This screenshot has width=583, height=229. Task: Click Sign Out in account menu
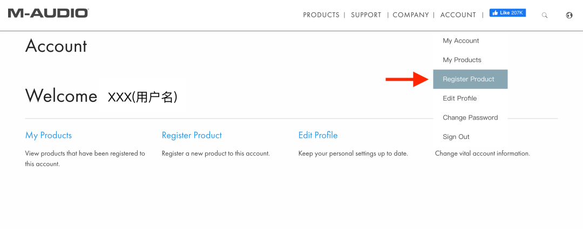(x=456, y=137)
